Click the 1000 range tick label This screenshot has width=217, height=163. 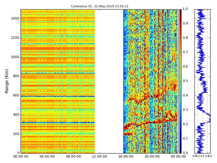[15, 57]
